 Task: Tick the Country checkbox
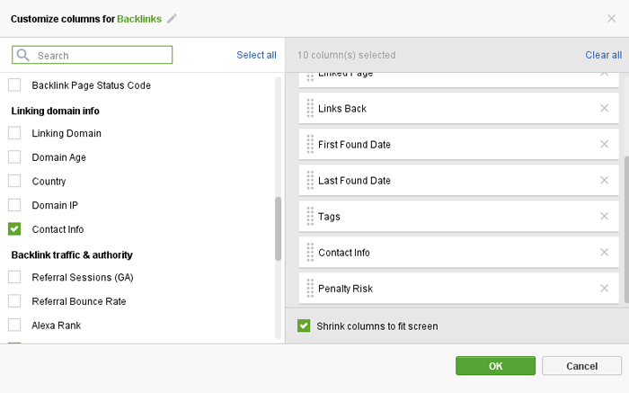point(14,181)
